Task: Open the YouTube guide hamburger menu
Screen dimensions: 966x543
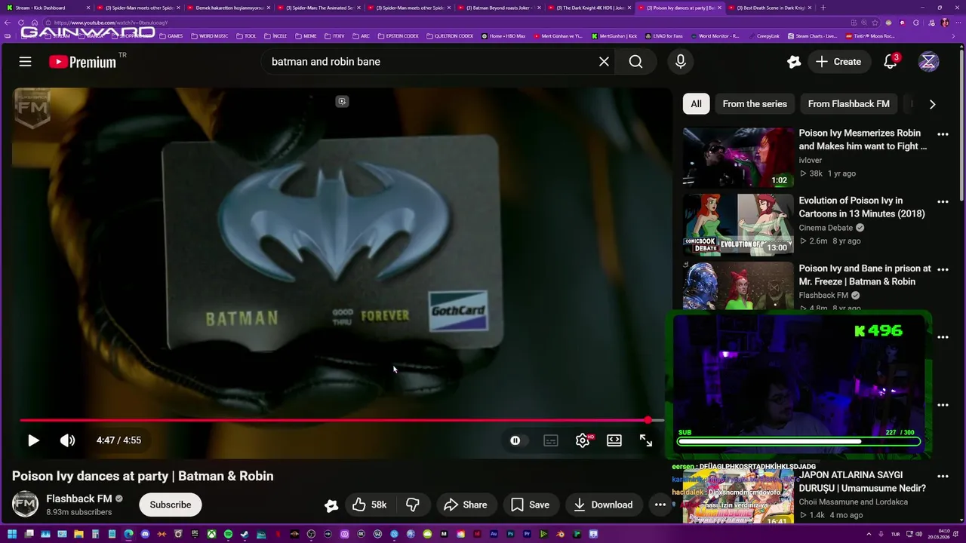Action: [x=25, y=62]
